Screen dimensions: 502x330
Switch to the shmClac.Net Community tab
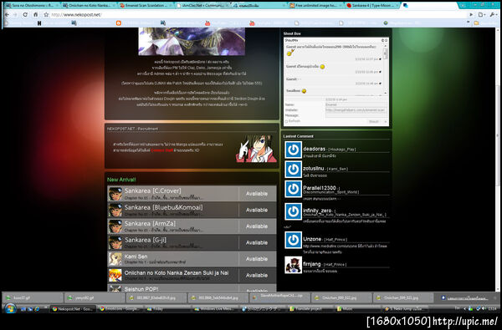202,6
